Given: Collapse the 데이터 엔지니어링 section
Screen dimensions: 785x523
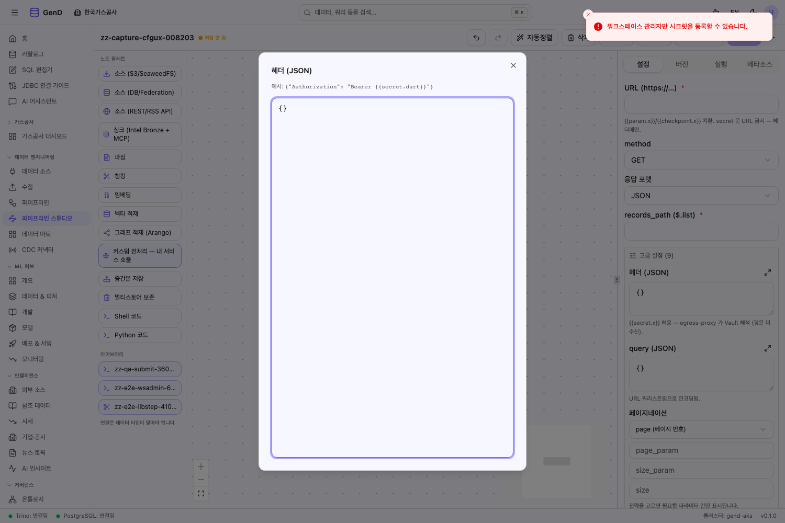Looking at the screenshot, I should (x=31, y=157).
